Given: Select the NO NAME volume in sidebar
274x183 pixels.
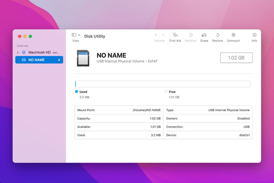Looking at the screenshot, I should tap(36, 60).
